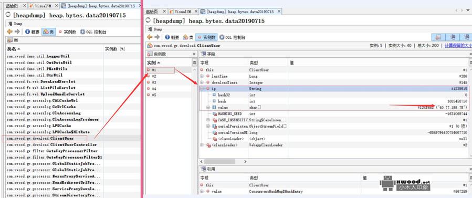This screenshot has width=472, height=198.
Task: Expand the lastTime field
Action: point(202,76)
